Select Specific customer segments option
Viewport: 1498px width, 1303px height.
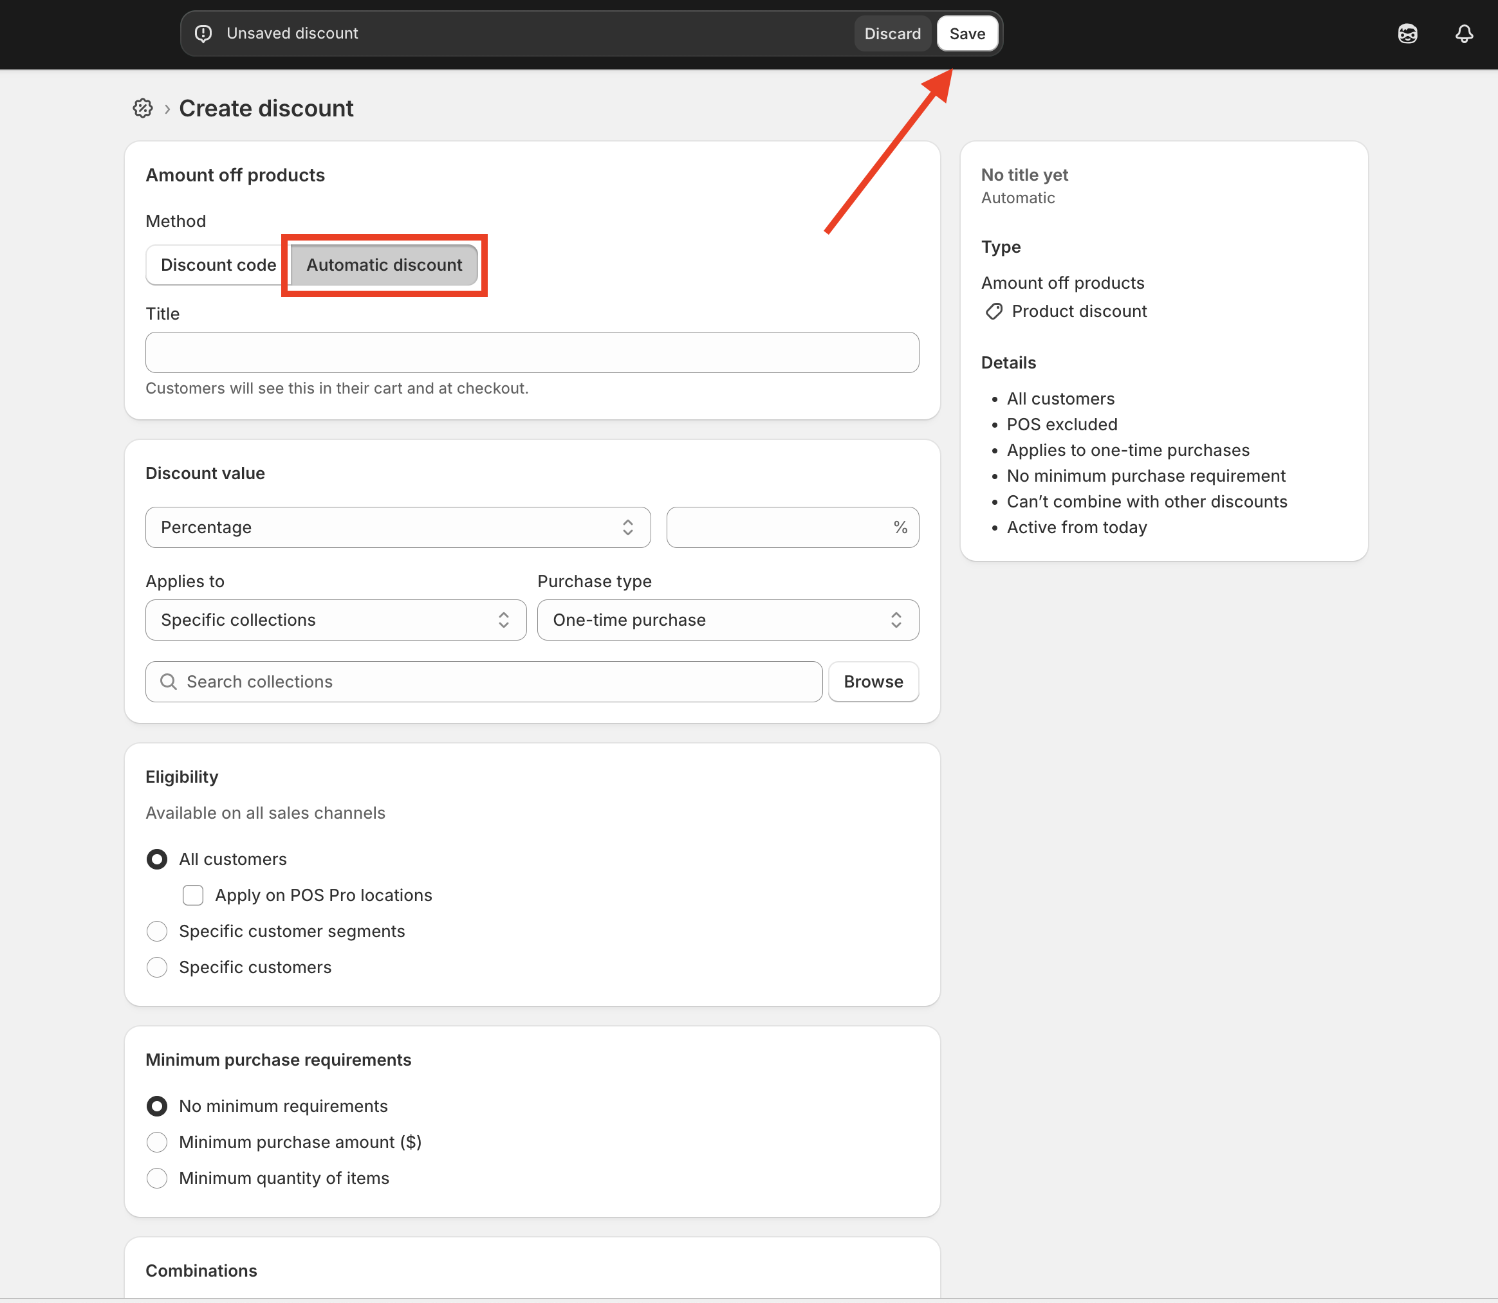[x=157, y=931]
